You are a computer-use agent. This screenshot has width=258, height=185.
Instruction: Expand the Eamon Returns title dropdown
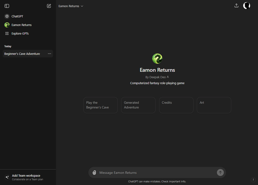tap(71, 6)
